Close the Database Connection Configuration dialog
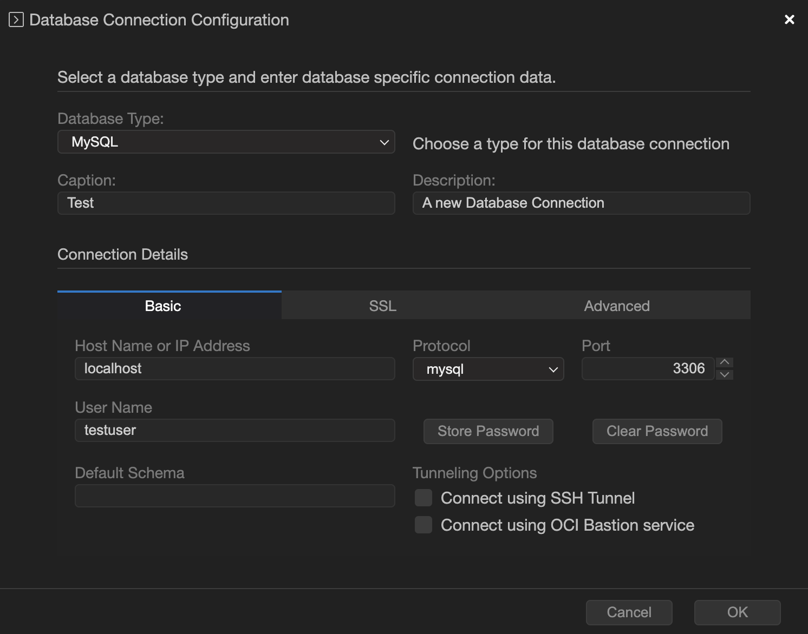808x634 pixels. click(789, 19)
